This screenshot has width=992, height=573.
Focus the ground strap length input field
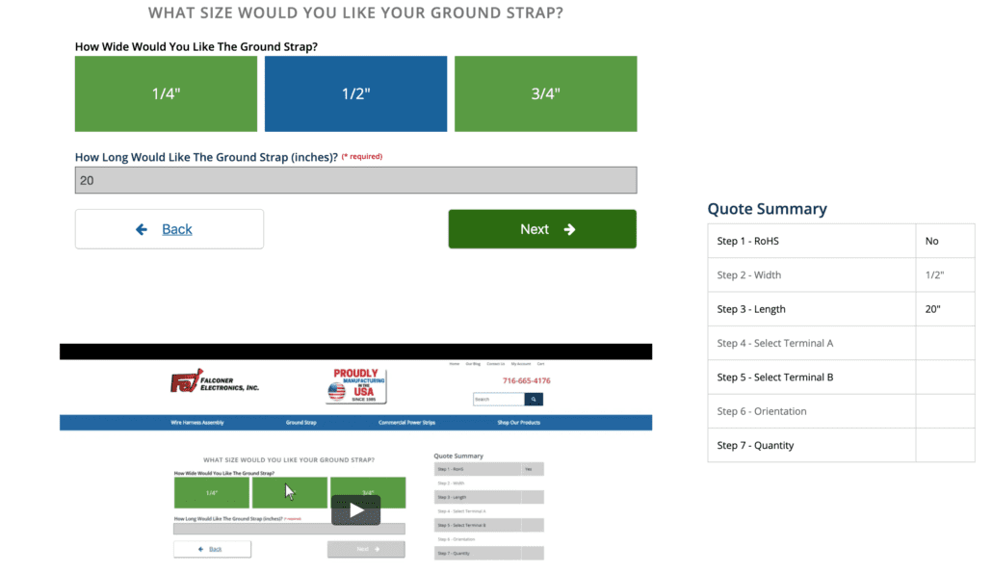(355, 180)
